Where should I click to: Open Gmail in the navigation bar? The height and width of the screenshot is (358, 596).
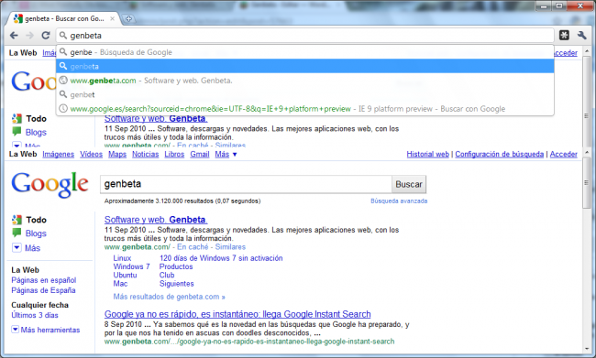pos(200,154)
